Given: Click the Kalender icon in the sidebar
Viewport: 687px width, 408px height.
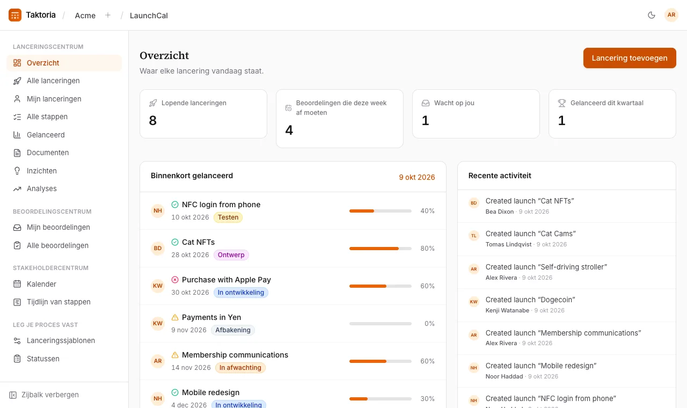Looking at the screenshot, I should 17,284.
